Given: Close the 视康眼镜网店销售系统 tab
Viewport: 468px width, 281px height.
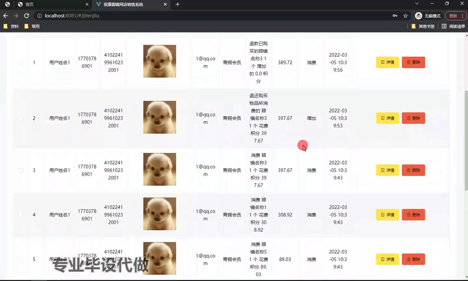Looking at the screenshot, I should tap(165, 4).
